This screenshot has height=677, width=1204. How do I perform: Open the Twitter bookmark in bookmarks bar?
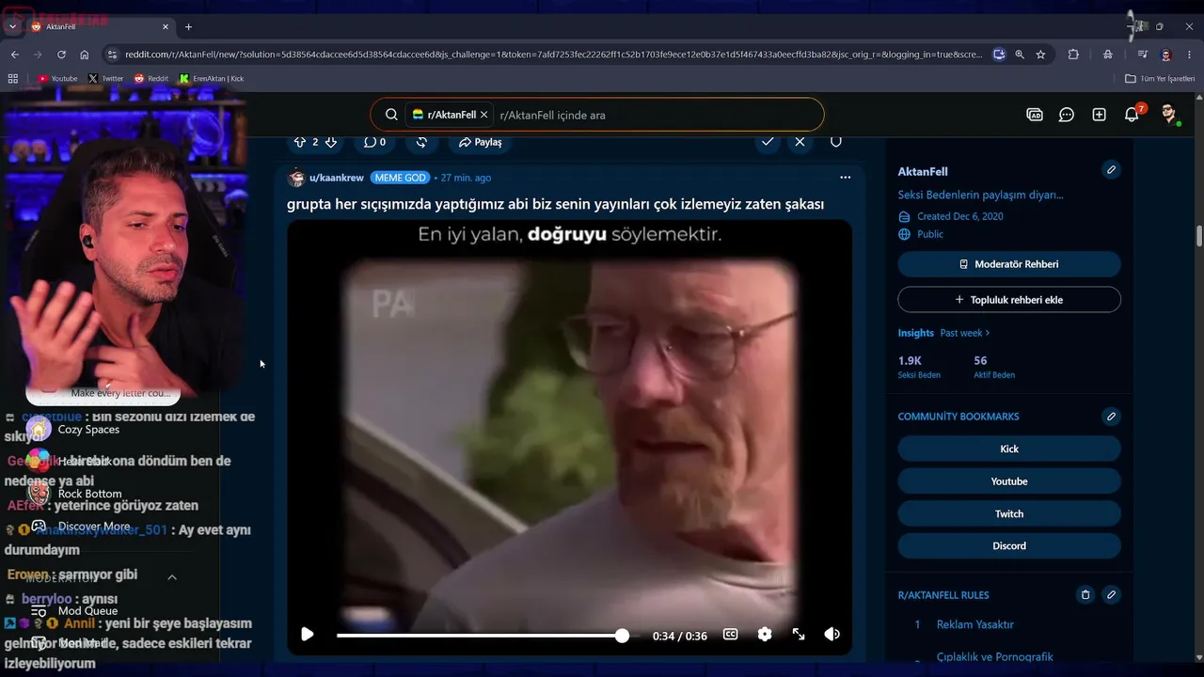[105, 79]
